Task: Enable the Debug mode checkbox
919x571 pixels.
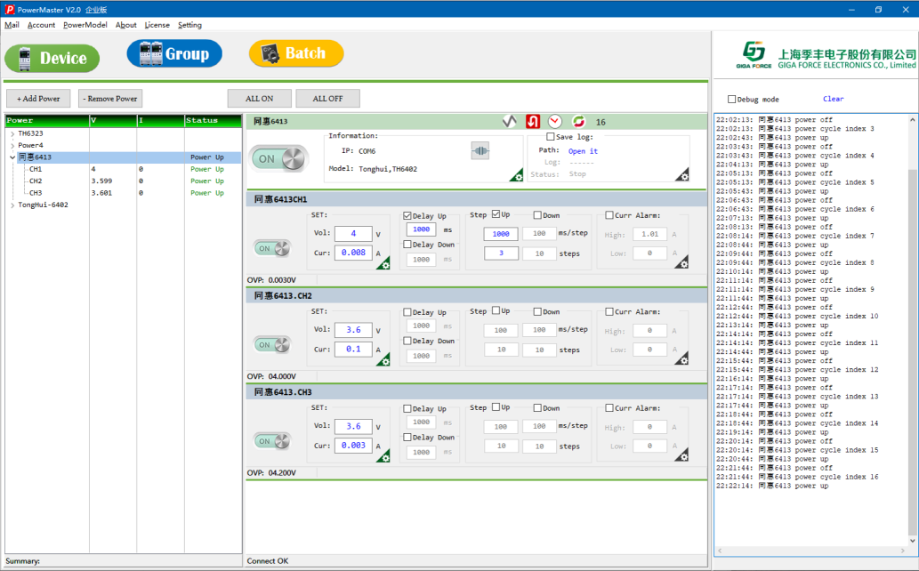Action: 731,99
